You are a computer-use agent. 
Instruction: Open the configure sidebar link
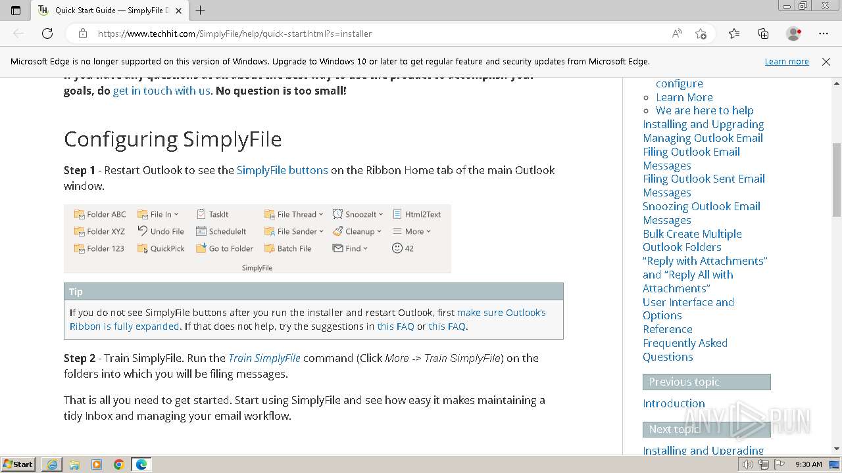(680, 83)
